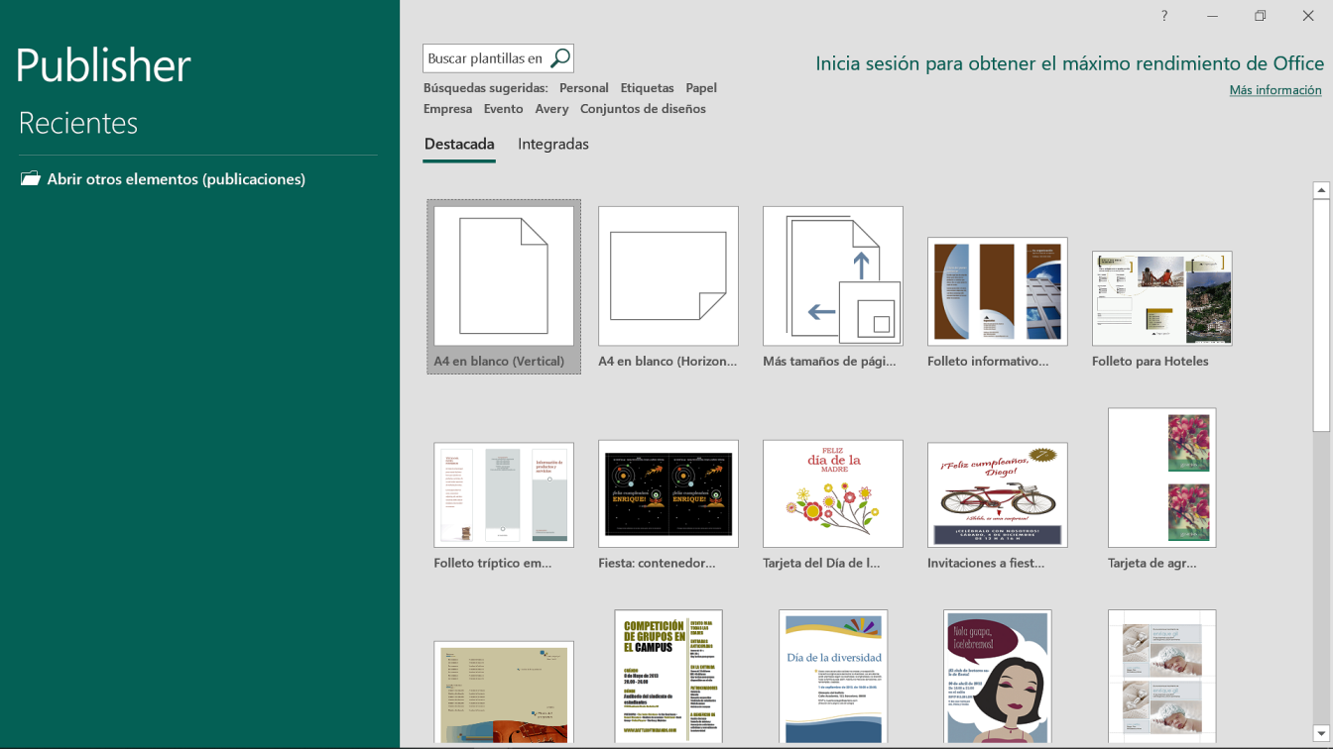This screenshot has height=749, width=1333.
Task: Select the "Folleto tríptico" template
Action: coord(503,493)
